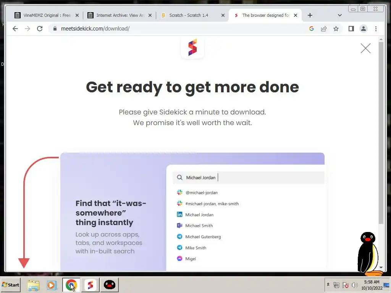Image resolution: width=391 pixels, height=293 pixels.
Task: Go back to the previous page
Action: 15,29
